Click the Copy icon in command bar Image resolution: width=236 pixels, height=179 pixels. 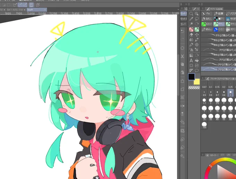pos(183,64)
